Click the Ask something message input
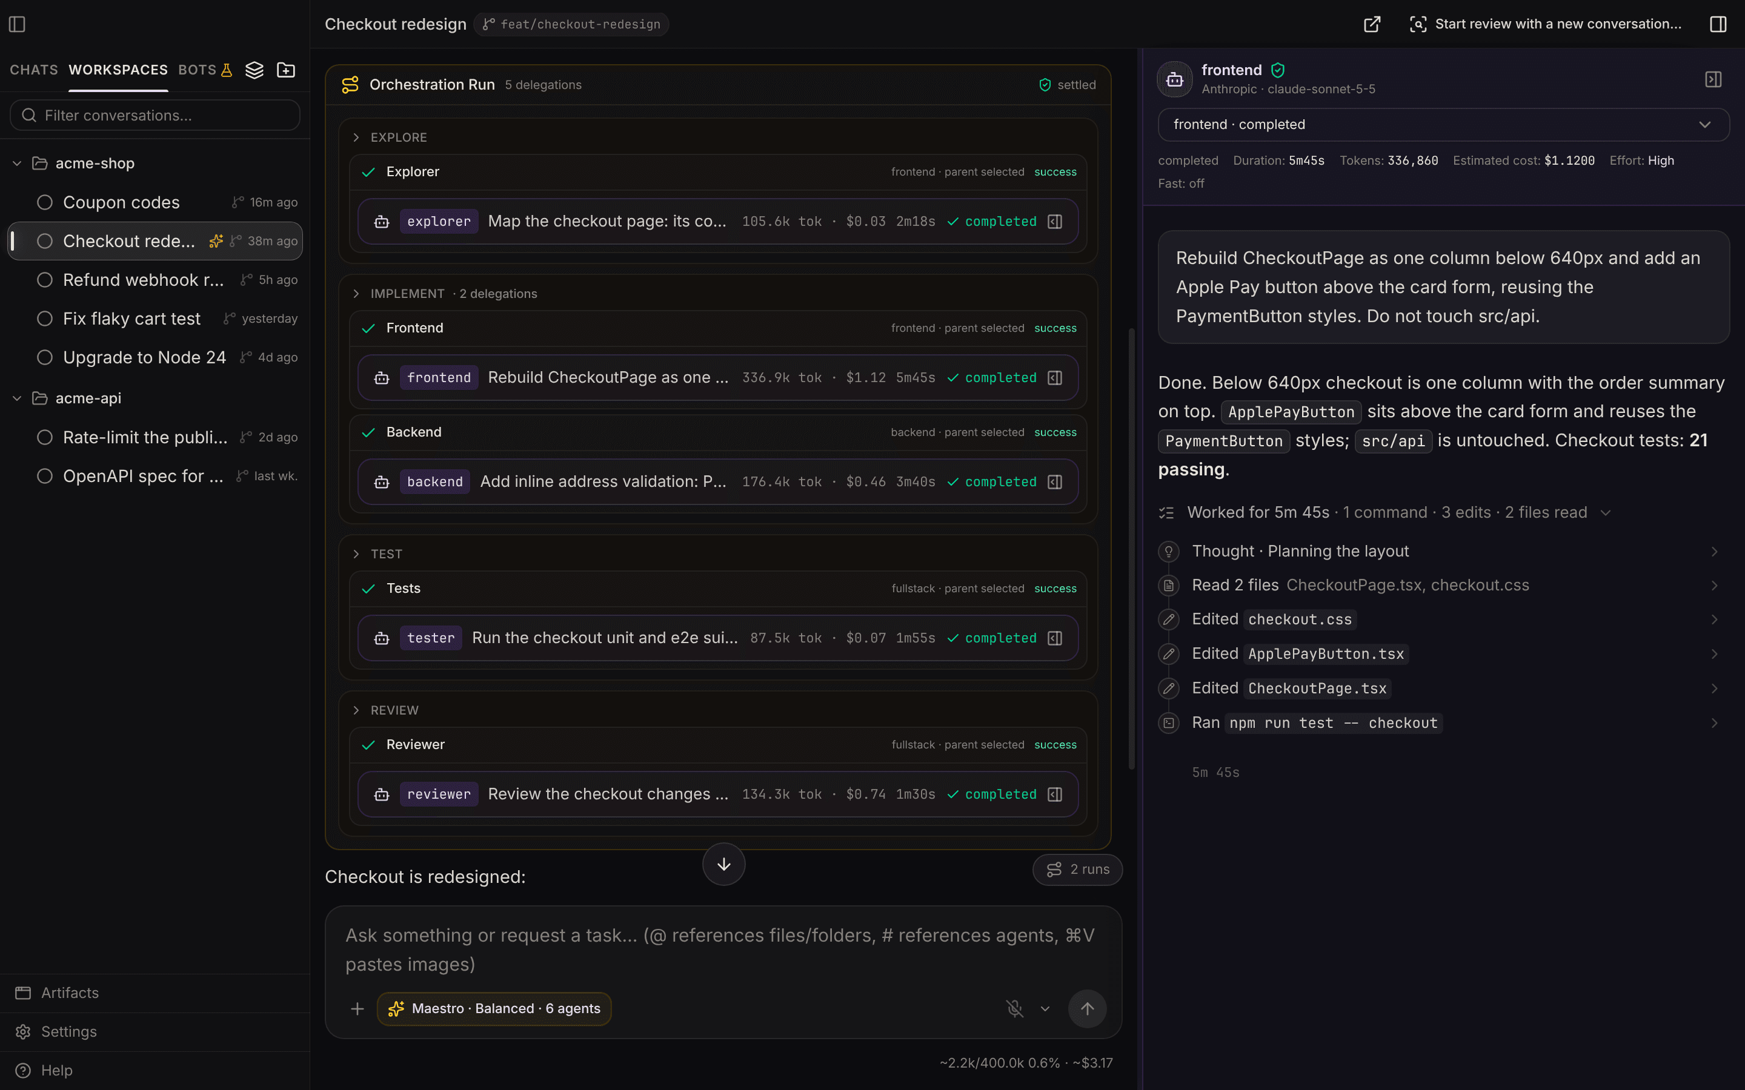Viewport: 1745px width, 1090px height. point(723,950)
